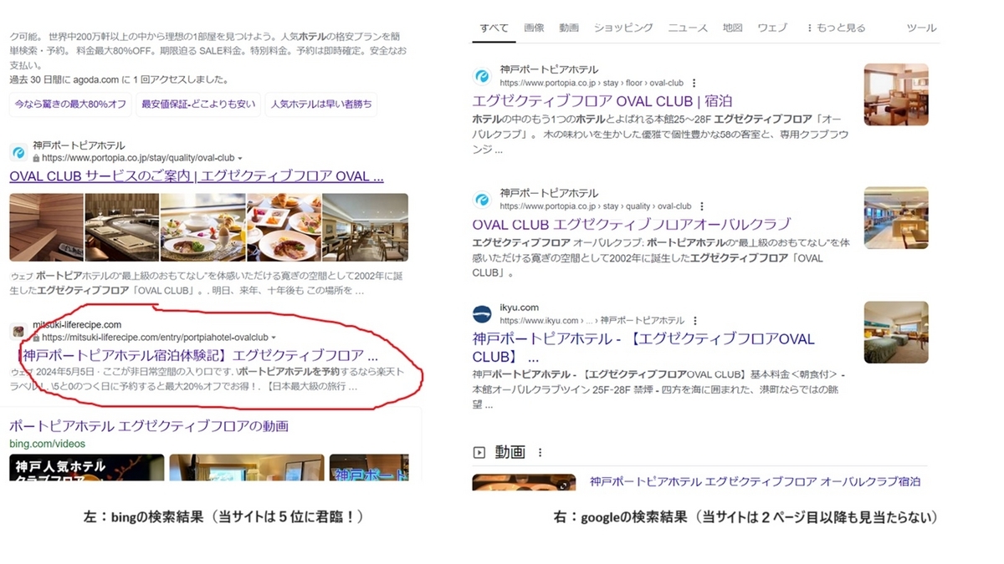This screenshot has height=564, width=1004.
Task: Open the ニュース tab
Action: click(688, 28)
